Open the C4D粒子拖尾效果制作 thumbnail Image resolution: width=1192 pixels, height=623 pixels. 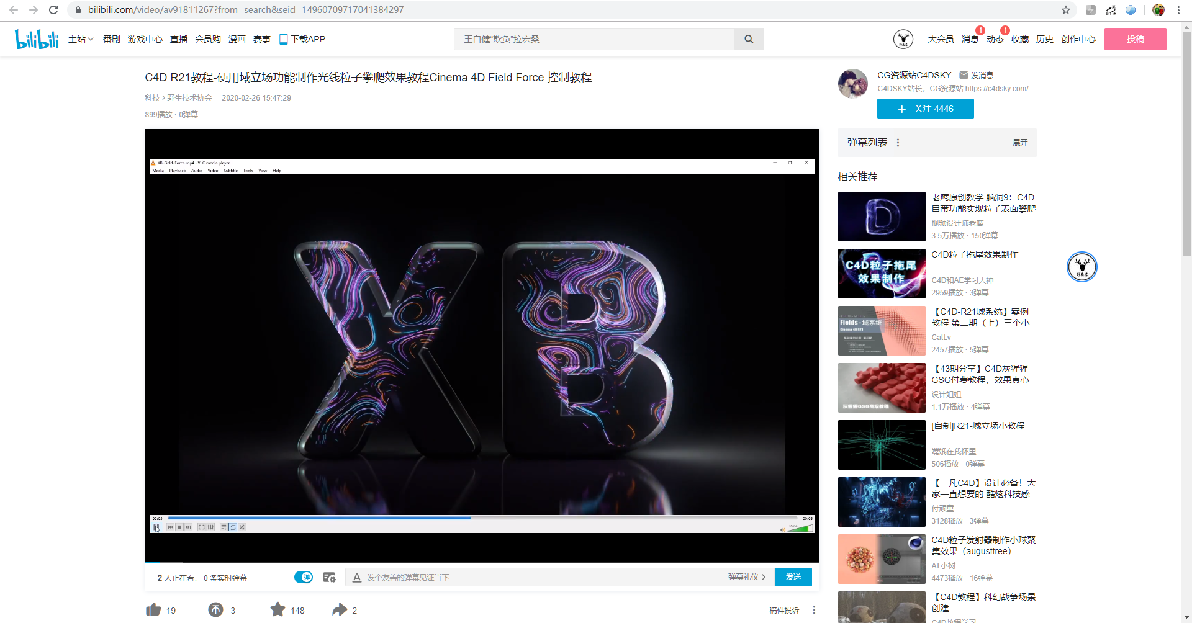coord(882,273)
